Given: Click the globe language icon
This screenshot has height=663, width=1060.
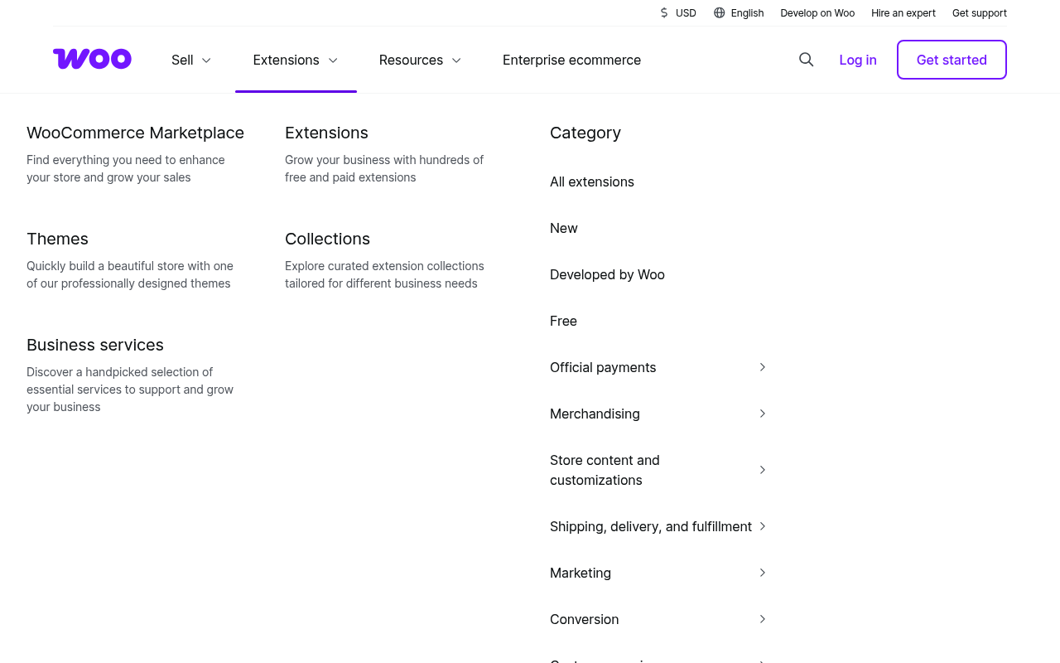Looking at the screenshot, I should coord(719,13).
